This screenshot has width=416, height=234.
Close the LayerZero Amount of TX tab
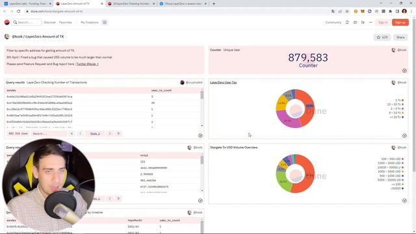(x=102, y=4)
